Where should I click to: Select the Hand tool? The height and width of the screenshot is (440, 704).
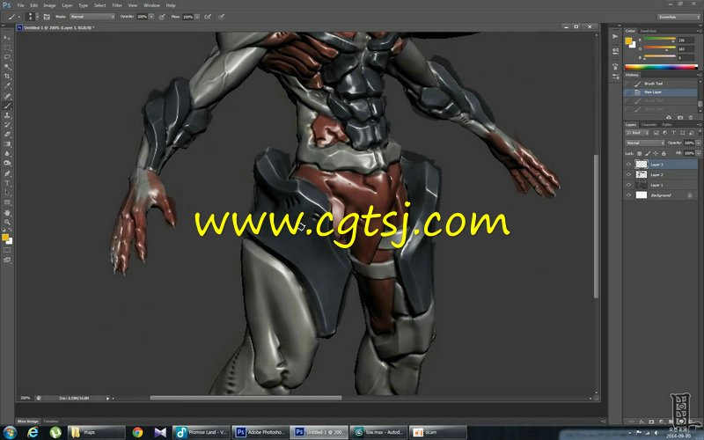[7, 213]
